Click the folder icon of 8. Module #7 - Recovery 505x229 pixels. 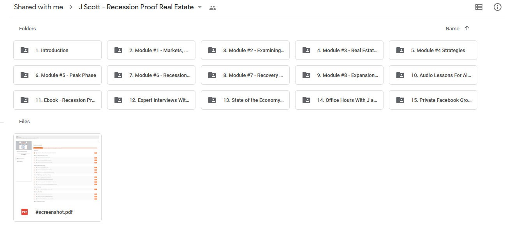click(212, 75)
